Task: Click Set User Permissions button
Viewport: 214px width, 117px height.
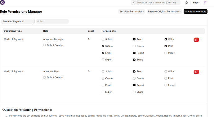Action: coord(132,12)
